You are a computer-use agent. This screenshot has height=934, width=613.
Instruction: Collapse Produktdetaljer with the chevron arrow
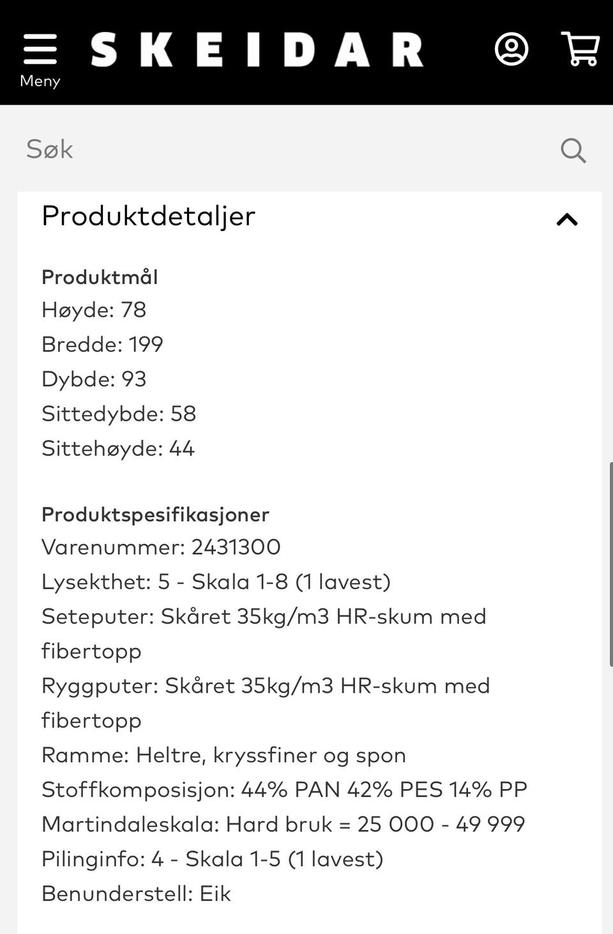click(566, 220)
